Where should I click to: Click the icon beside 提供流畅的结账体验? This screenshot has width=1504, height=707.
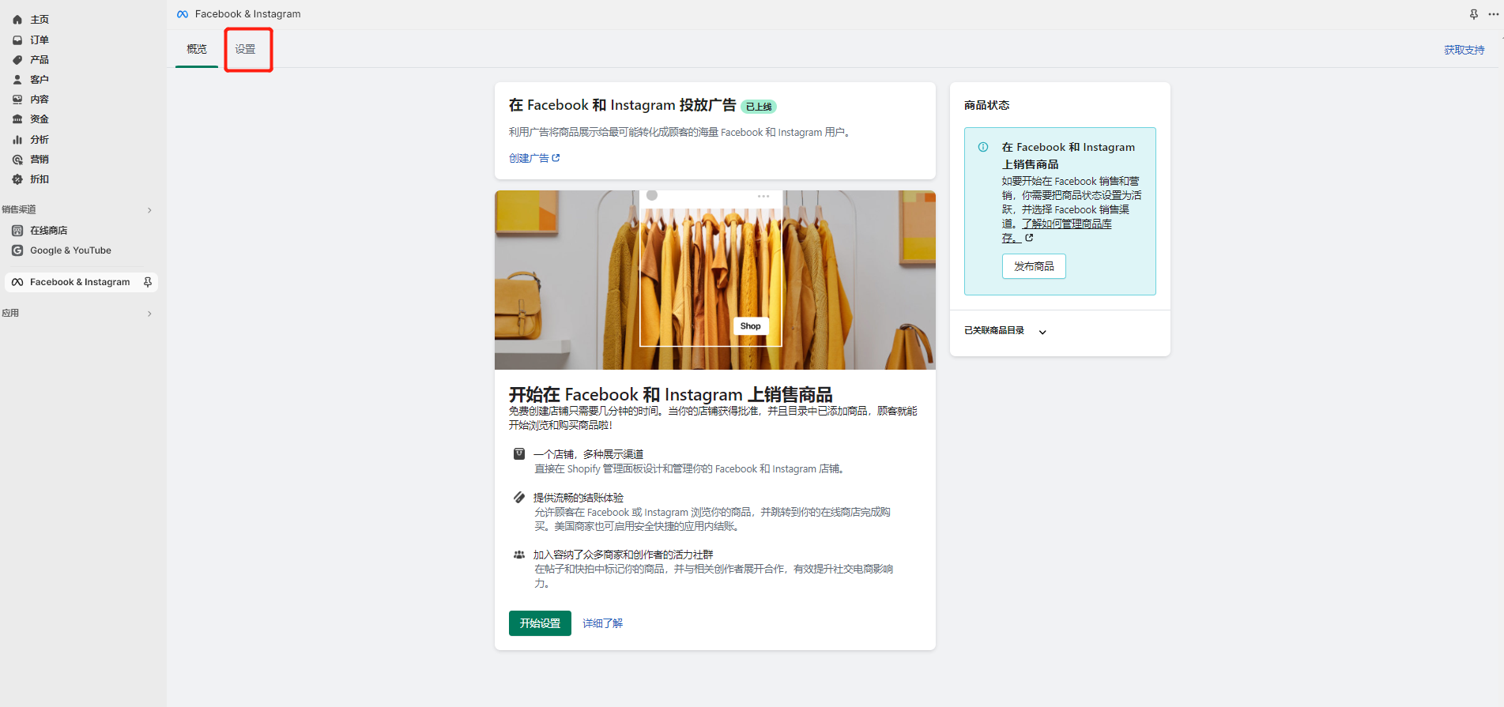coord(519,498)
